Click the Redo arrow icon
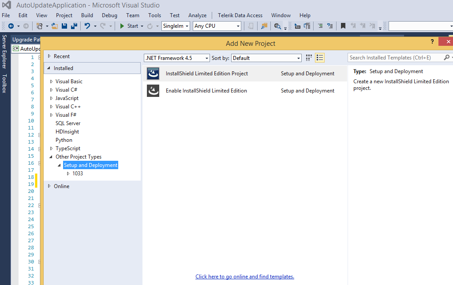The image size is (453, 285). coord(103,26)
